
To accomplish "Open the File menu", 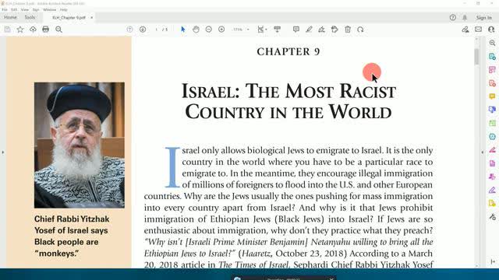I will pos(5,10).
